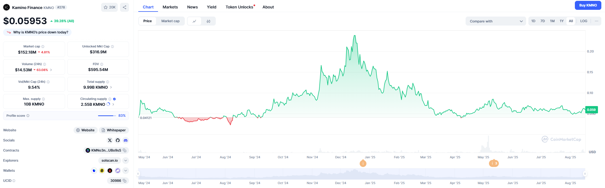Set chart range to 1D
Viewport: 605px width, 188px height.
[x=533, y=21]
